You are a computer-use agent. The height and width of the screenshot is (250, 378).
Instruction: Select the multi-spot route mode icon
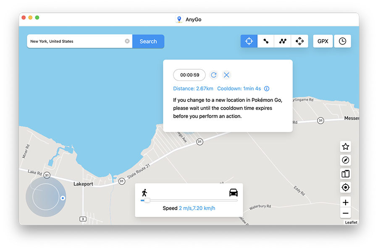[283, 41]
